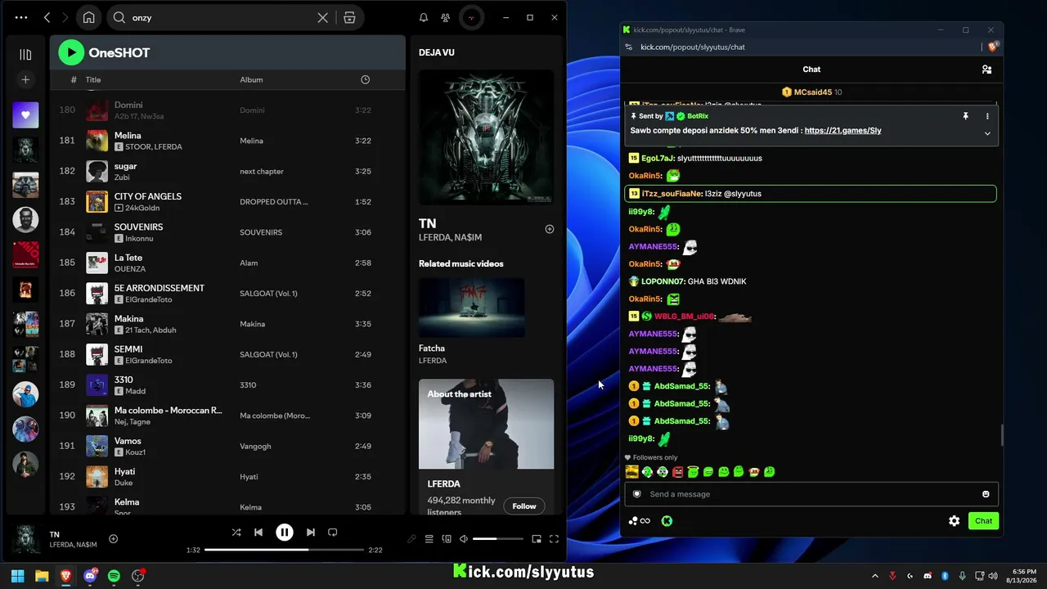1047x589 pixels.
Task: Sort by the duration clock icon
Action: click(365, 79)
